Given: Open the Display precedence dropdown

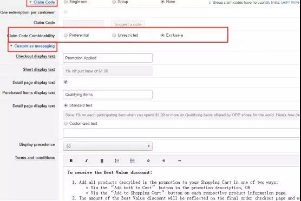Looking at the screenshot, I should click(x=108, y=146).
